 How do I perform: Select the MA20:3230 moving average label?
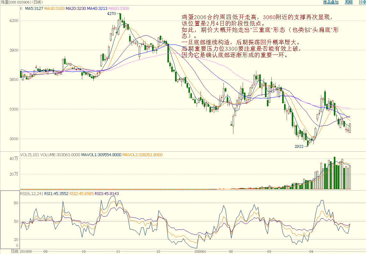point(76,9)
